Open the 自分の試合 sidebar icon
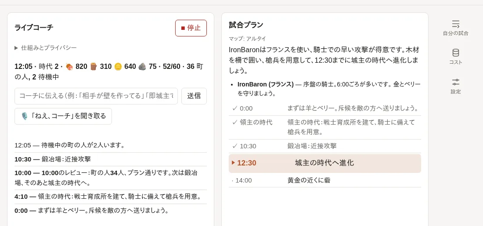 click(456, 28)
